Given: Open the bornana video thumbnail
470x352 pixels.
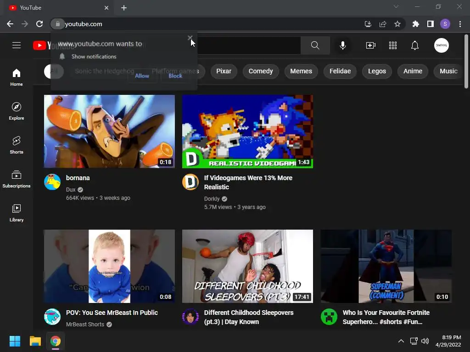Looking at the screenshot, I should [x=109, y=132].
